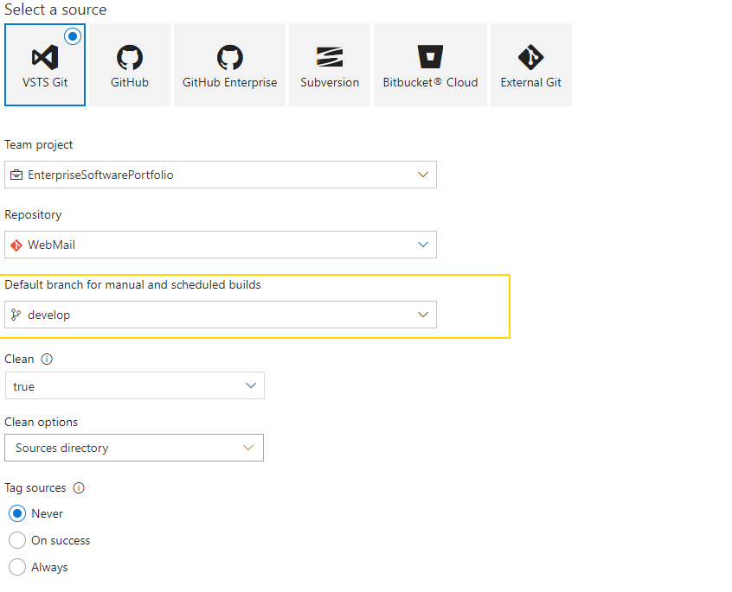Open the Clean true dropdown chevron
Viewport: 732px width, 592px height.
(251, 385)
